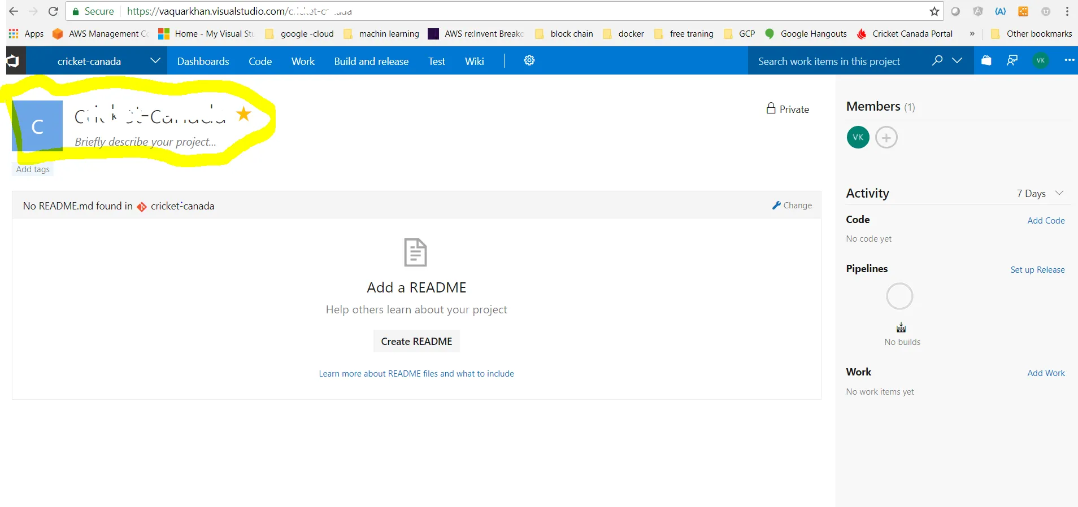1078x507 pixels.
Task: Click the No builds icon
Action: (x=901, y=328)
